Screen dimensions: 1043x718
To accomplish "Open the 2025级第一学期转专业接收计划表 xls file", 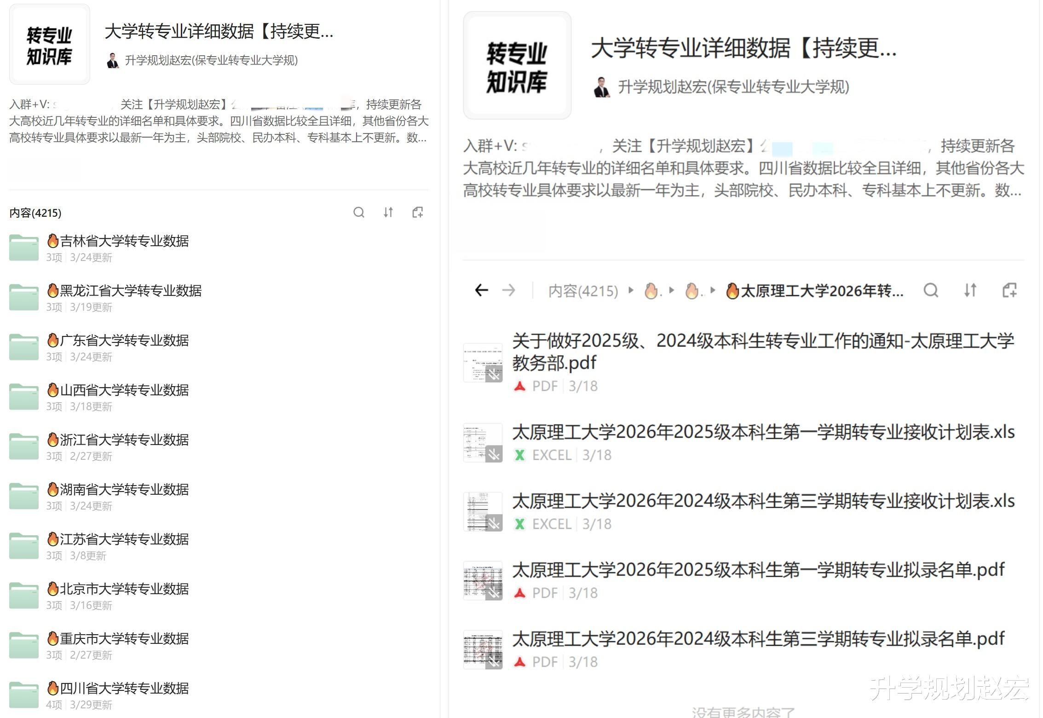I will tap(763, 433).
